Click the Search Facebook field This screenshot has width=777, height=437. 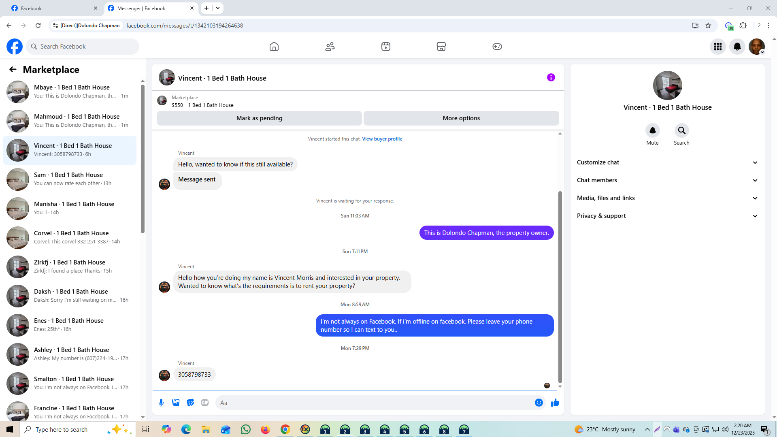click(x=83, y=47)
